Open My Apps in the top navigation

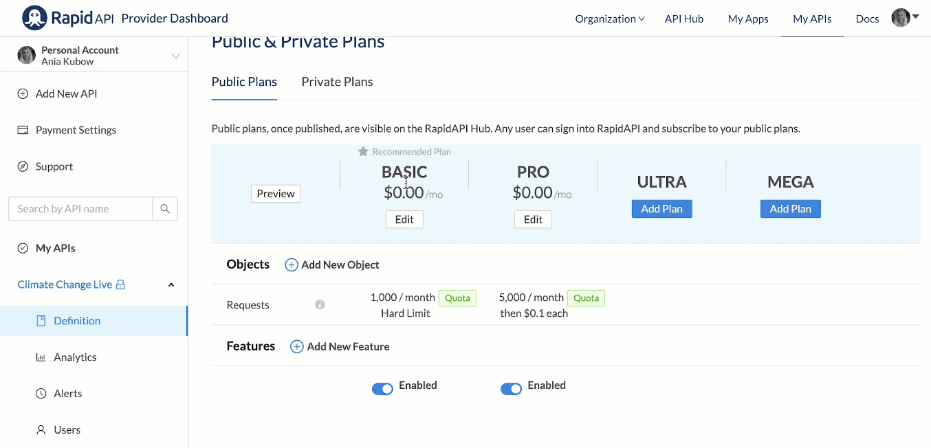coord(748,19)
